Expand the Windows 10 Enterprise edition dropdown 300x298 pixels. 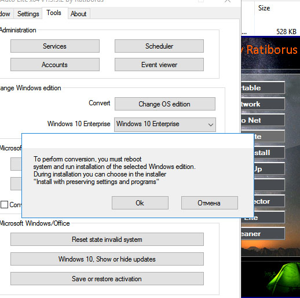165,124
